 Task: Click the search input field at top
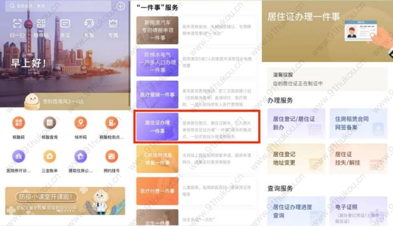click(x=58, y=6)
